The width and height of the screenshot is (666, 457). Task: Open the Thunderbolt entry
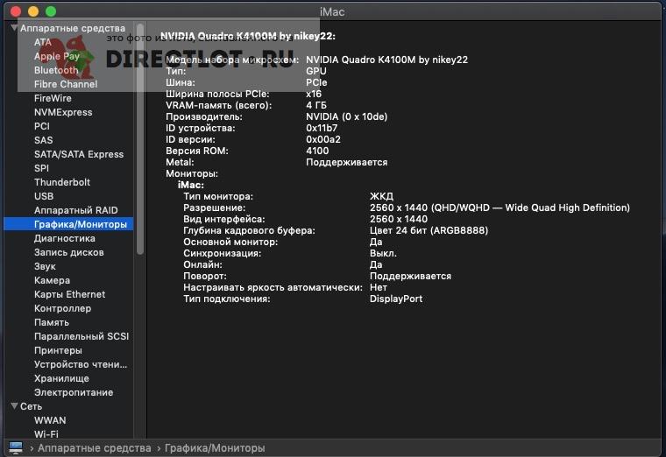pos(62,182)
